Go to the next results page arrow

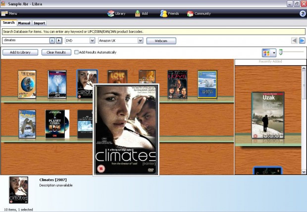[302, 41]
